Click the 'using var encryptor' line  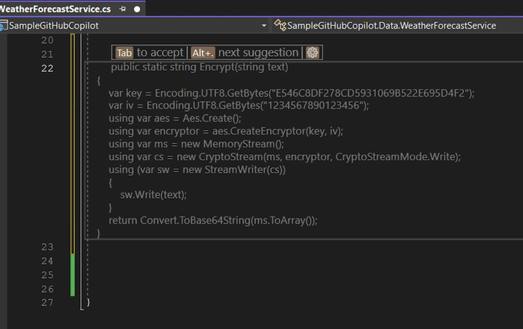[226, 132]
